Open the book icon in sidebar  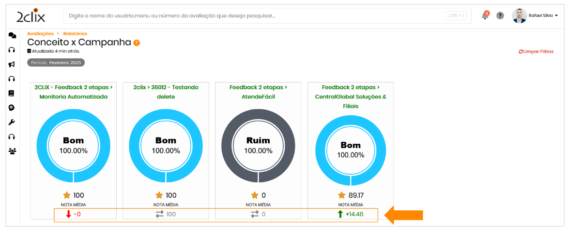click(12, 93)
